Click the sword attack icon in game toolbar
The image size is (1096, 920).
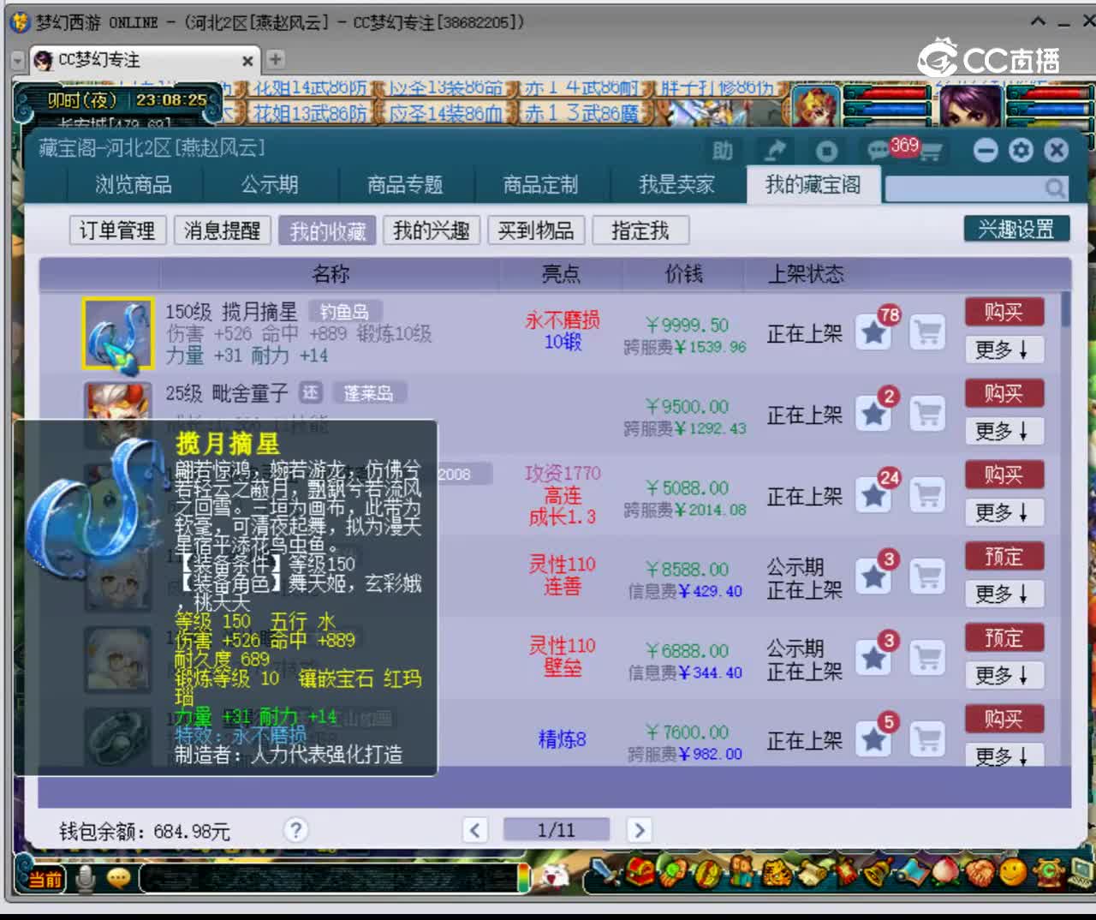pos(605,874)
